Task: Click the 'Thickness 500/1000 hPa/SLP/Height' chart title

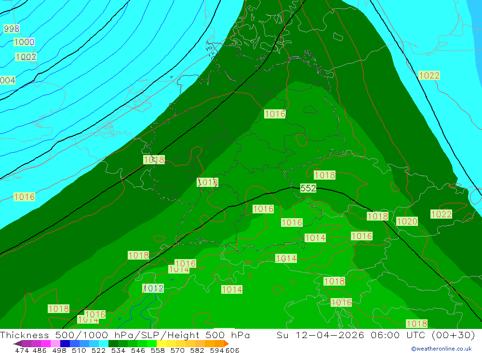Action: coord(100,335)
